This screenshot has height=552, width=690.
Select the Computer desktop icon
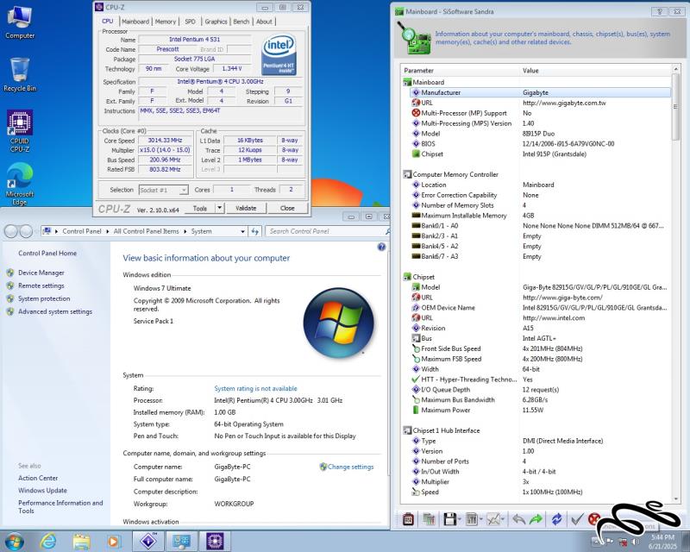[20, 23]
